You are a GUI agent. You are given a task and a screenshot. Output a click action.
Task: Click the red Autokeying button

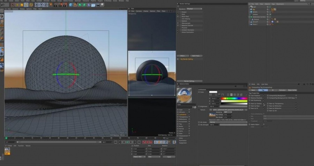point(147,142)
